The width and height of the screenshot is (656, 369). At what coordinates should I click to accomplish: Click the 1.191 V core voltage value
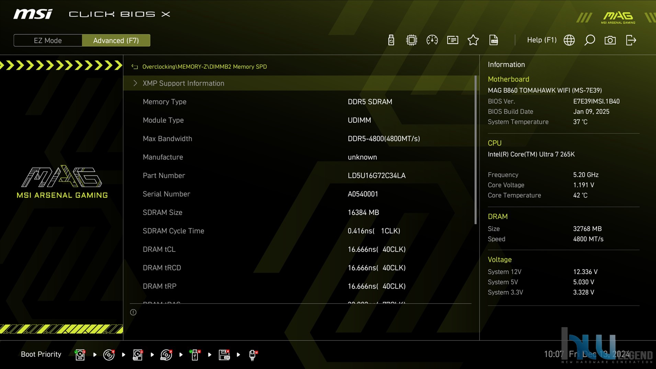pyautogui.click(x=584, y=185)
